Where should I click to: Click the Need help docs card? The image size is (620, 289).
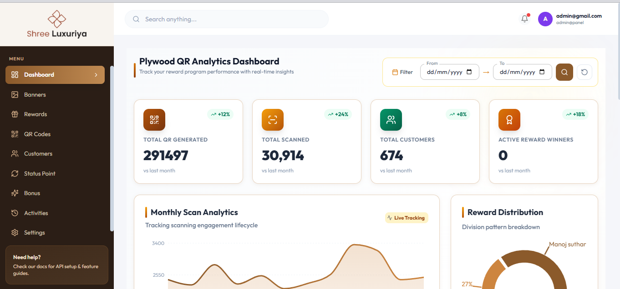point(57,265)
